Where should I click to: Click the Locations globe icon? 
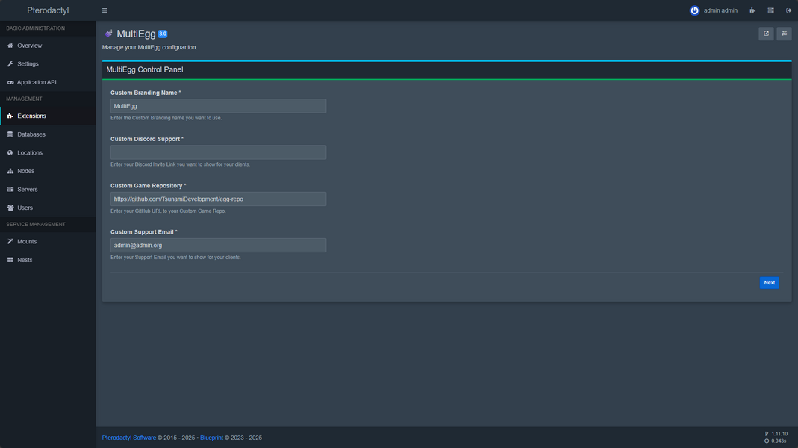10,153
